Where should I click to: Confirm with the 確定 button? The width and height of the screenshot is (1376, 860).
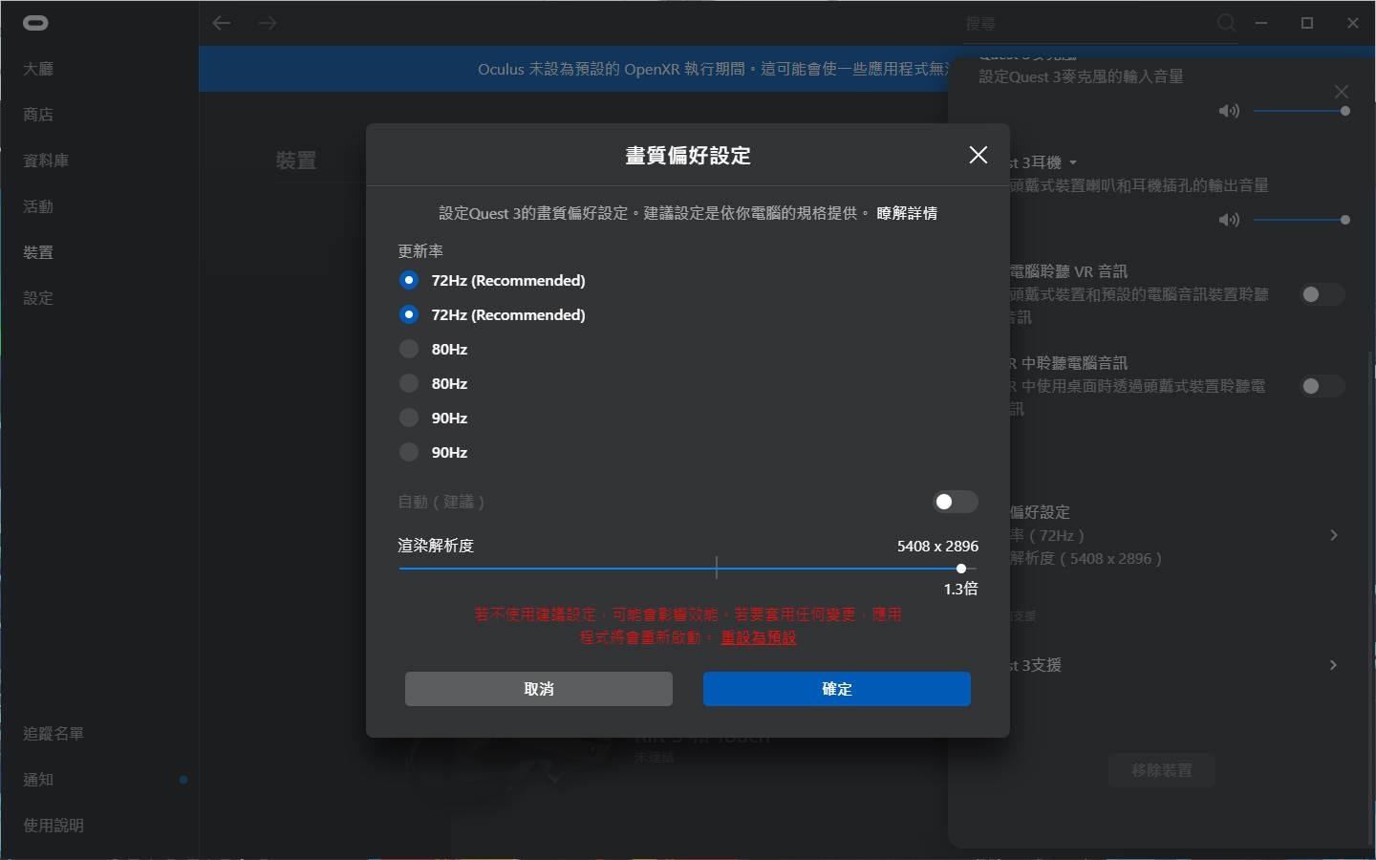[x=837, y=689]
